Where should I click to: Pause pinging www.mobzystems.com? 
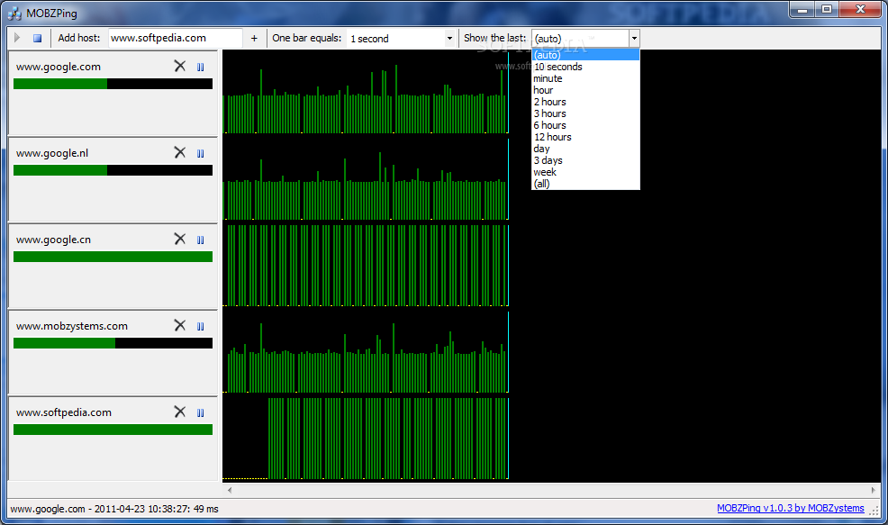point(201,326)
